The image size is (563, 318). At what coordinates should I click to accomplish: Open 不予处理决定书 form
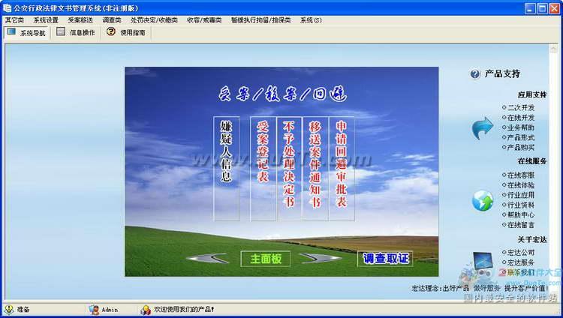point(289,168)
